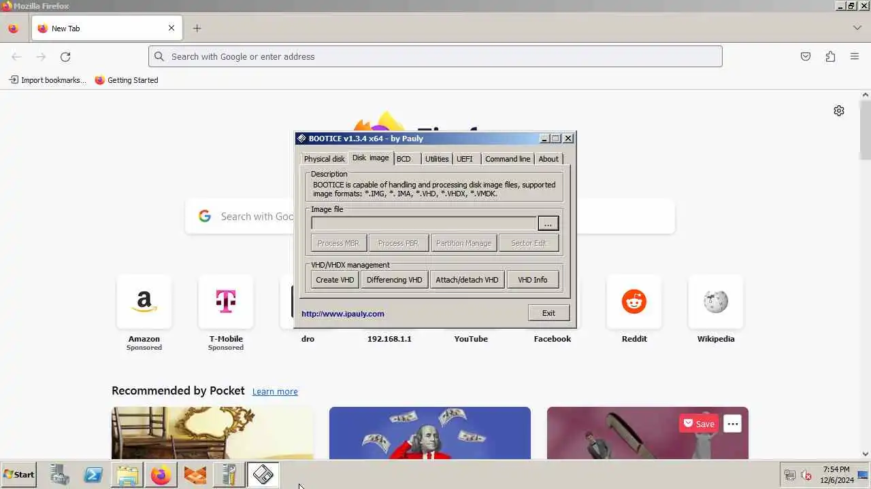Click the orange fox box taskbar icon

pyautogui.click(x=195, y=475)
